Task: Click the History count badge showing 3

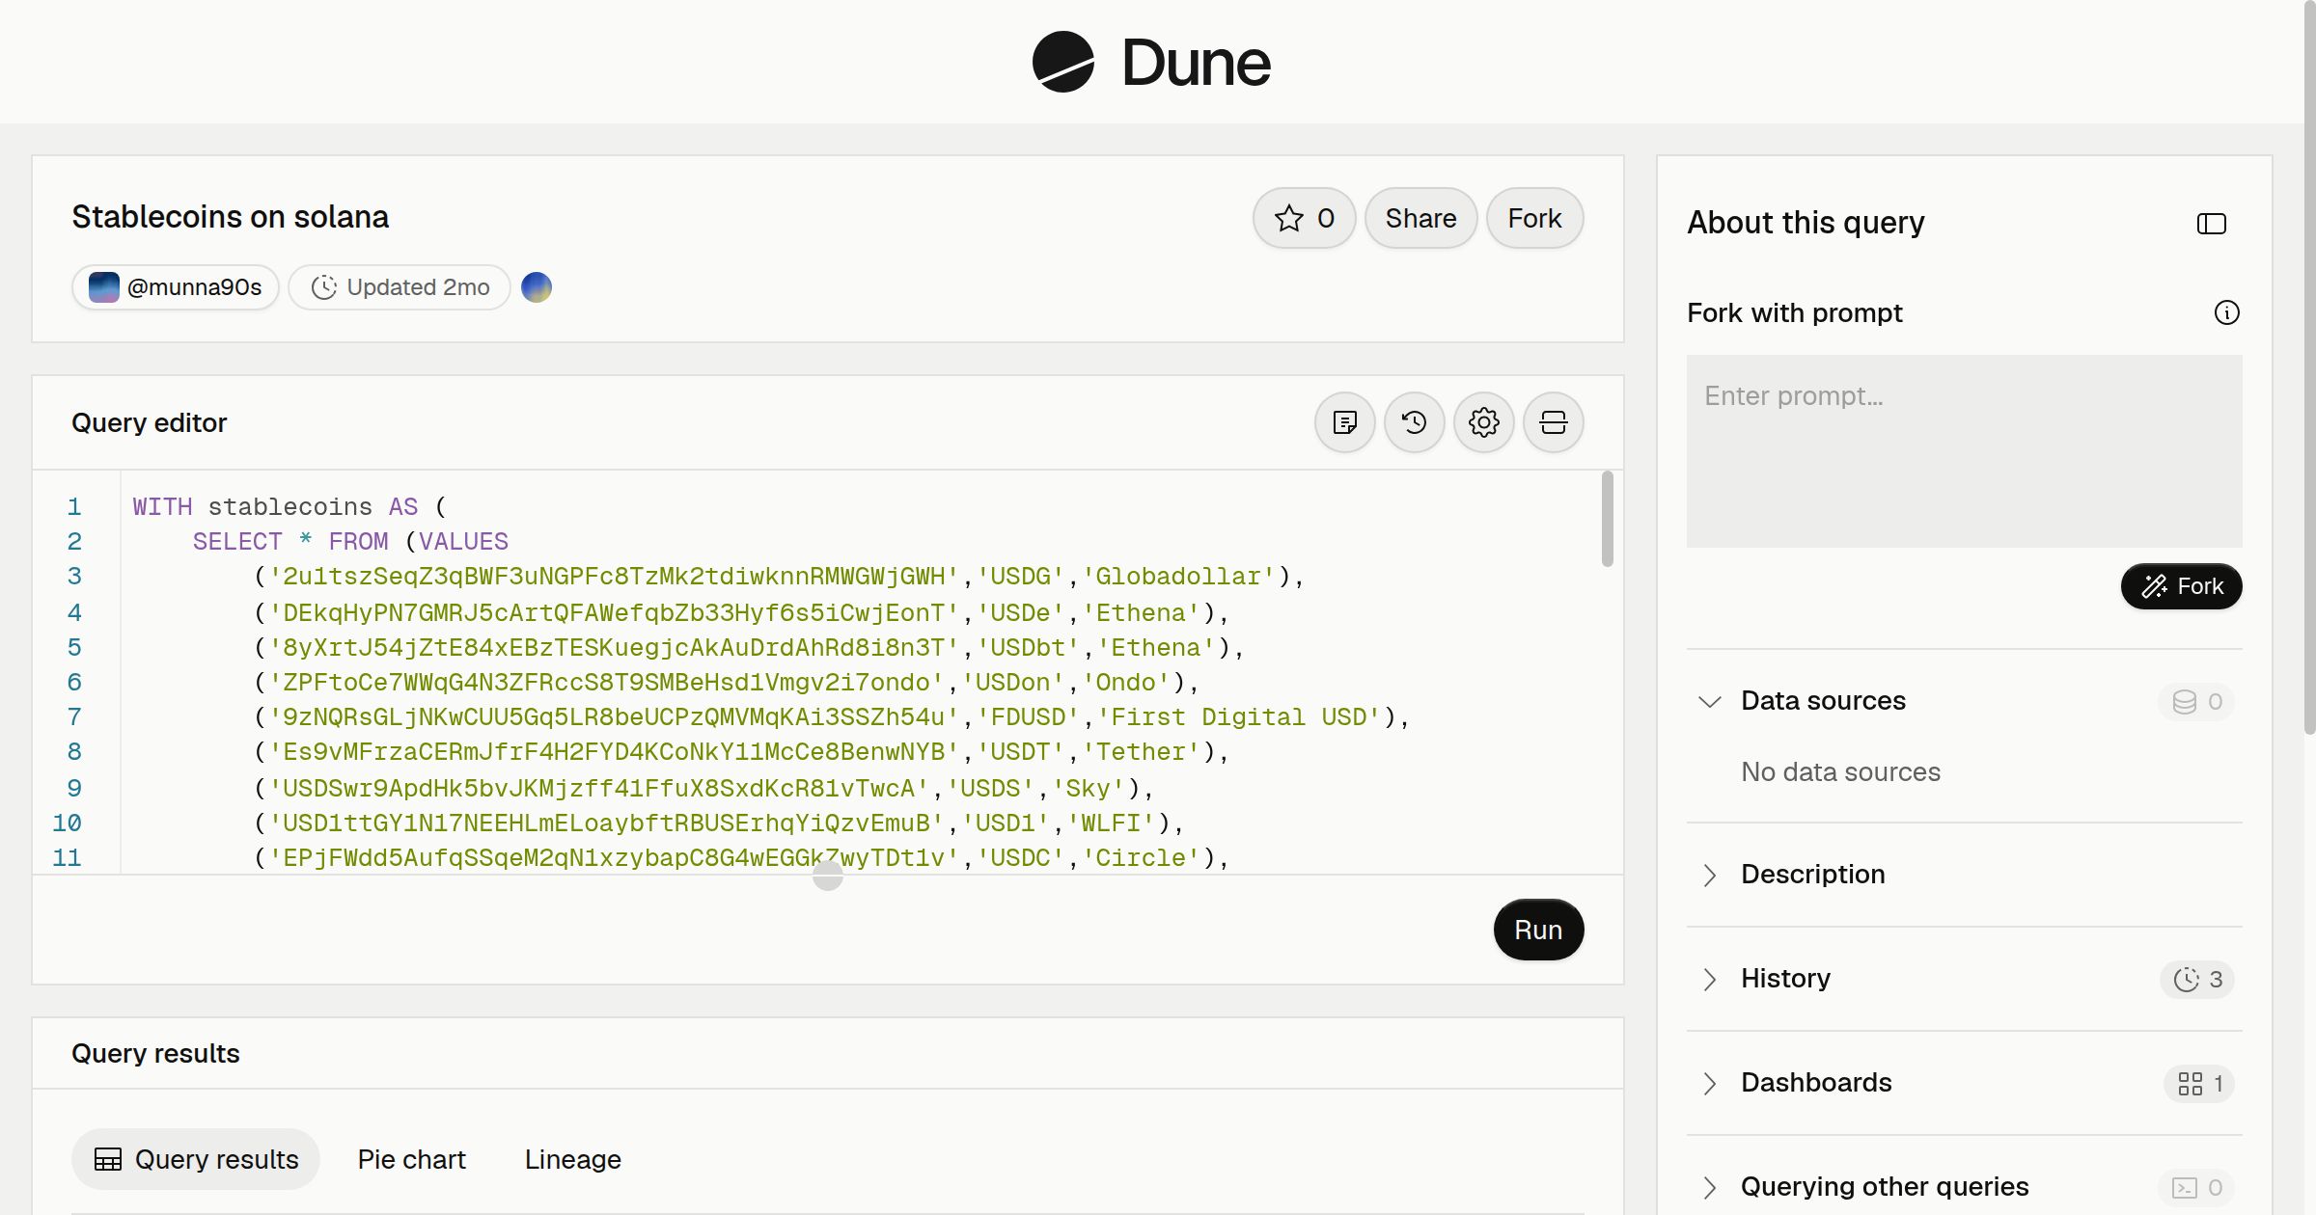Action: tap(2197, 980)
